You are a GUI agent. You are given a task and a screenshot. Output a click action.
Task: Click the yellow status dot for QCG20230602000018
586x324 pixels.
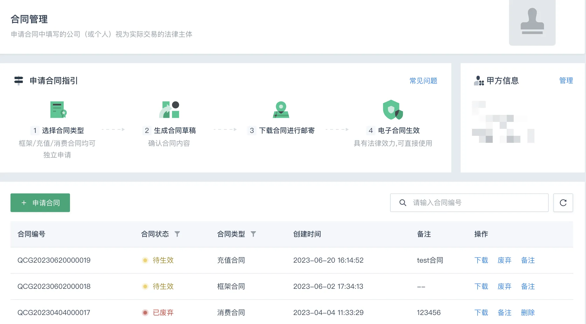pyautogui.click(x=145, y=286)
